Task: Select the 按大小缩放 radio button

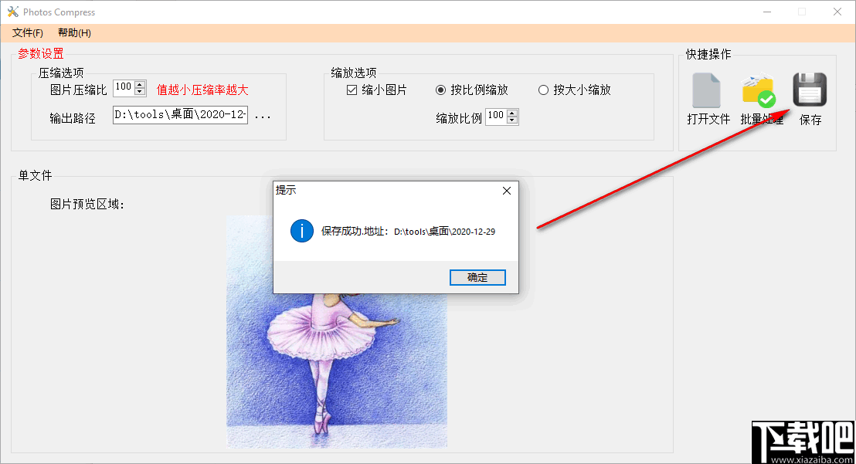Action: point(543,90)
